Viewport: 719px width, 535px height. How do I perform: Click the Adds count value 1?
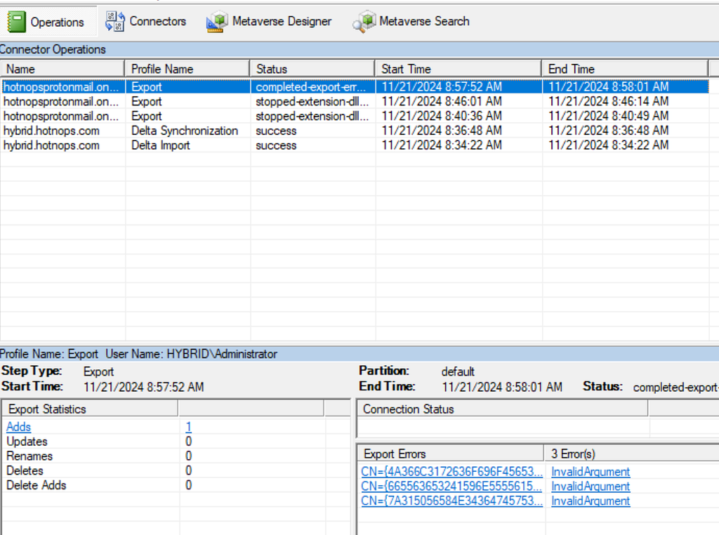coord(188,427)
